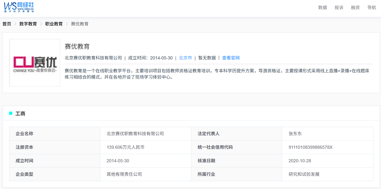Screen dimensions: 381x189
Task: Select the 核准日期 label cell
Action: click(237, 161)
